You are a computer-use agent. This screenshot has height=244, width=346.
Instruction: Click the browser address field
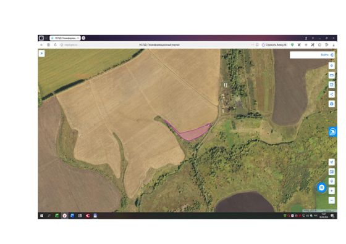click(x=159, y=45)
